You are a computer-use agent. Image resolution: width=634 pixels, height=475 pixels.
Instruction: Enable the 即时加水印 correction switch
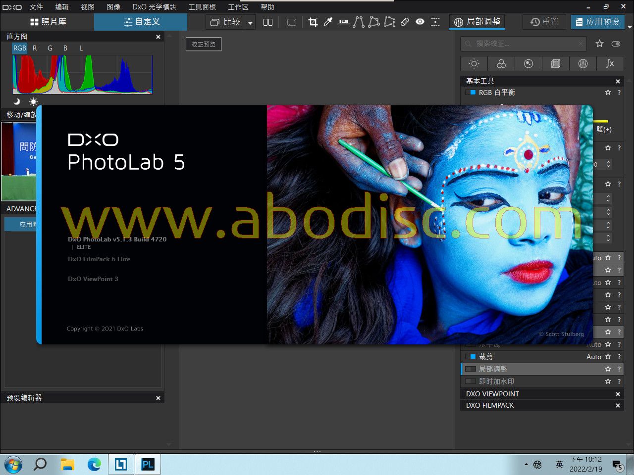[x=471, y=381]
